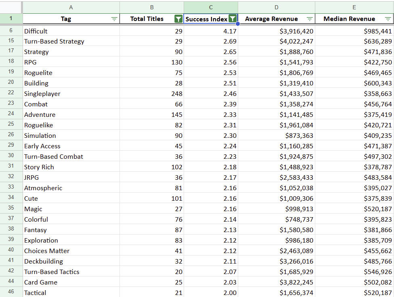Click the Total Titles header cell
This screenshot has width=394, height=297.
point(152,19)
